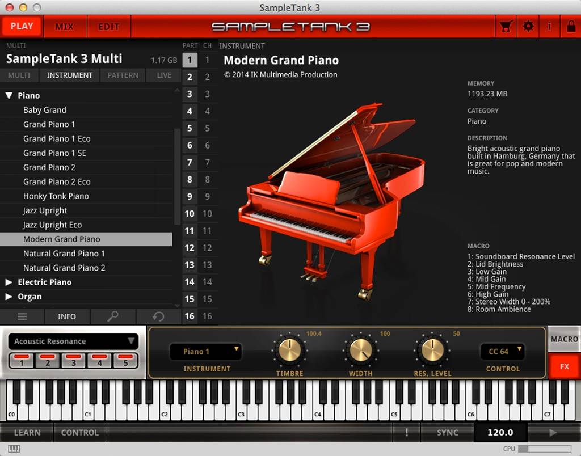Switch to the MIX tab
Viewport: 581px width, 456px height.
click(x=65, y=26)
